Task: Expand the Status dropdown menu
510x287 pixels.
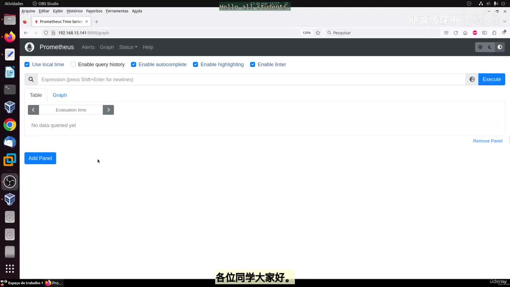Action: (128, 47)
